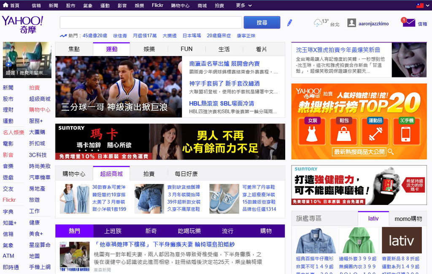Open 購物中心 in the top navigation bar
The image size is (432, 274).
tap(180, 5)
